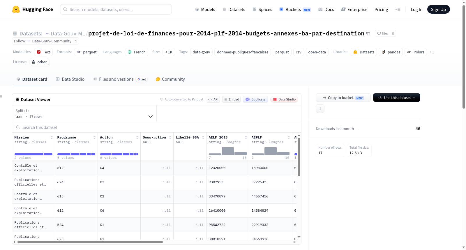Sort by the Programme column arrows
Screen dimensions: 466x250
[94, 137]
